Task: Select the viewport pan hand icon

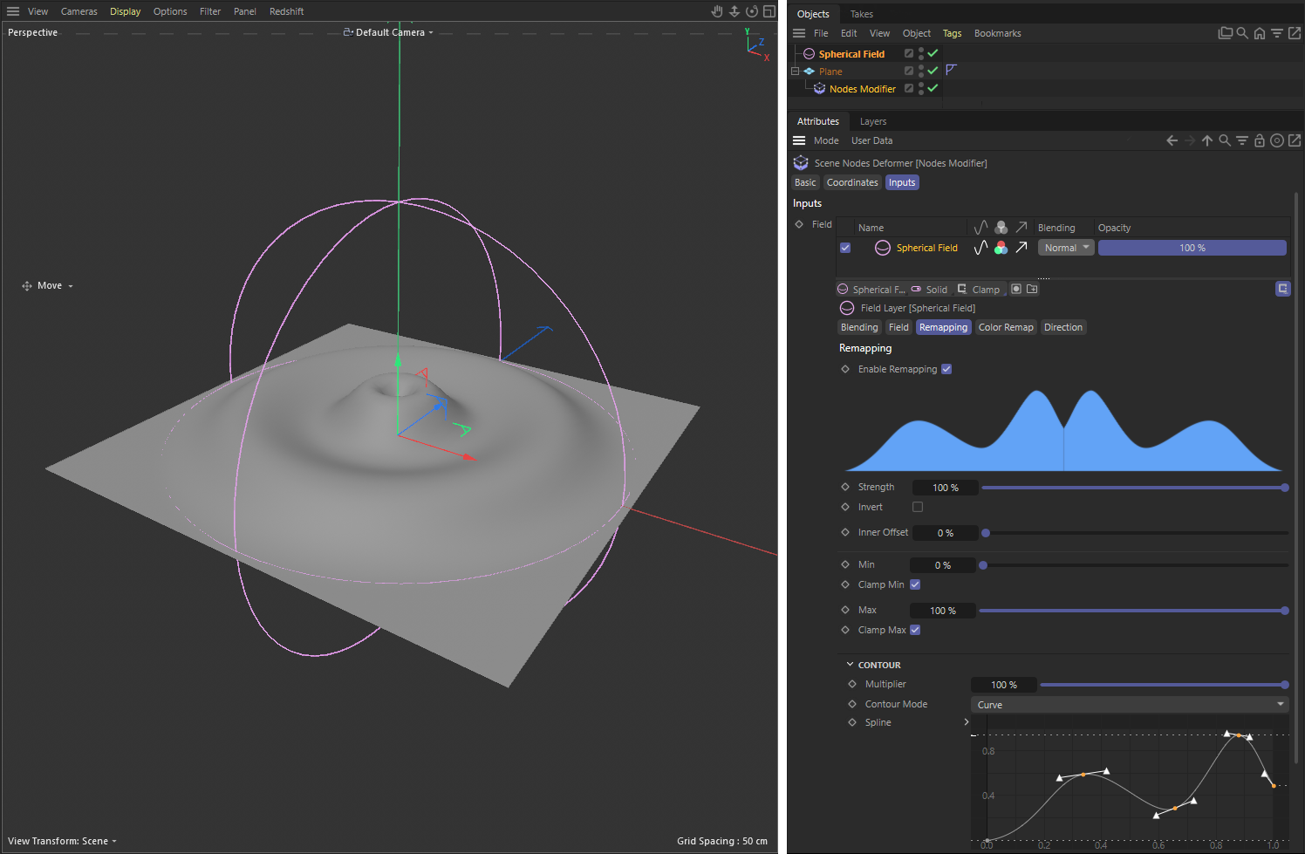Action: (717, 11)
